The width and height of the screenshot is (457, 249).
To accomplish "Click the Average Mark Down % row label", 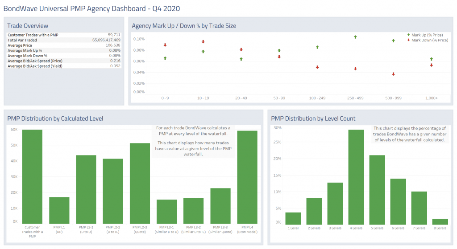I will pos(27,56).
